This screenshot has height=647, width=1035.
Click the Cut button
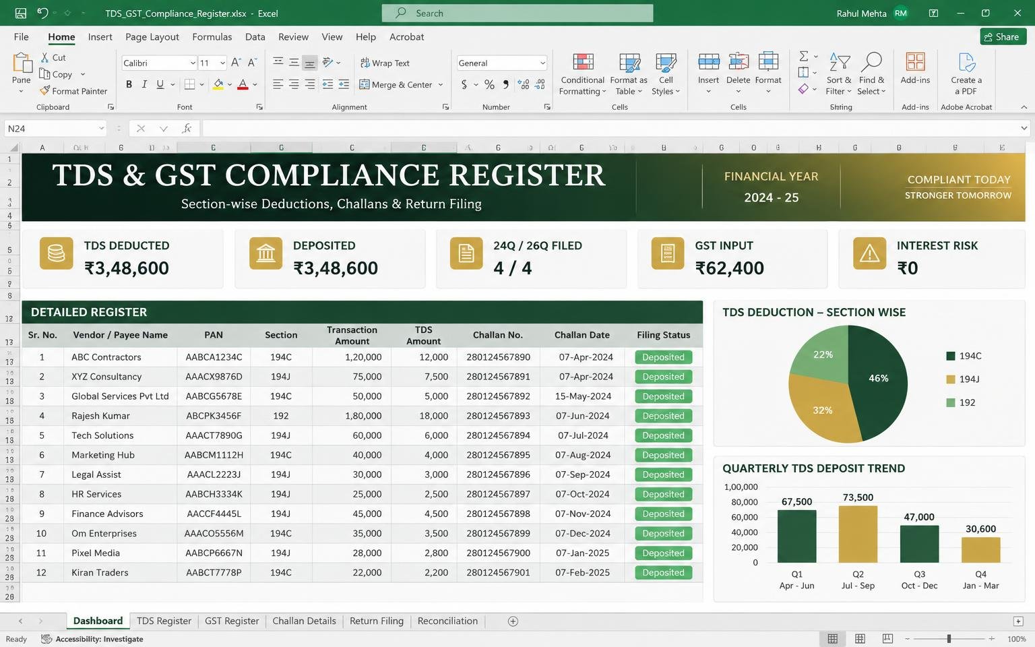point(53,57)
